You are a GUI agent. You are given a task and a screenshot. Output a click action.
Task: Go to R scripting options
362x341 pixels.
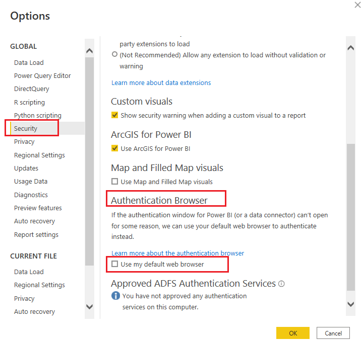click(x=29, y=102)
